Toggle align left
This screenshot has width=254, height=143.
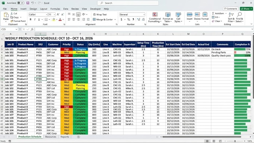click(x=69, y=19)
